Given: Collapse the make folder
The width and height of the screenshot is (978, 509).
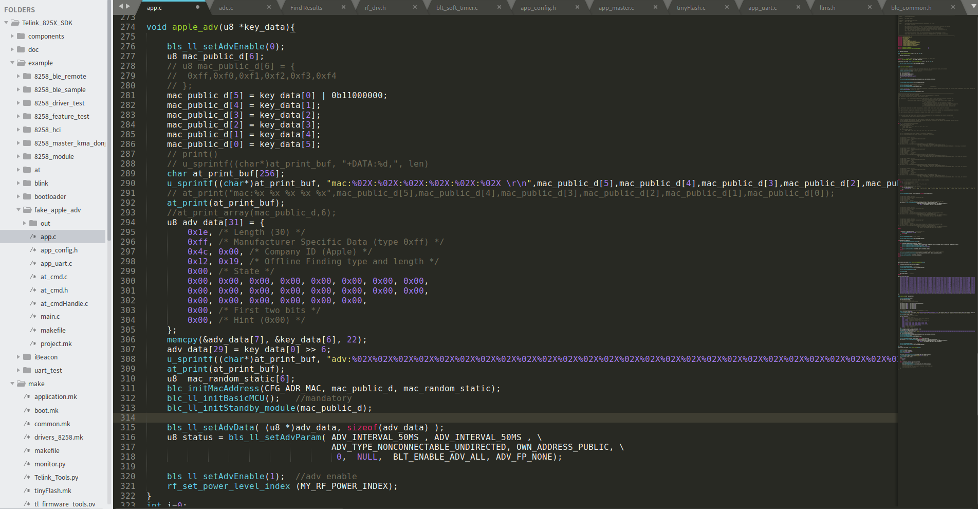Looking at the screenshot, I should 12,384.
